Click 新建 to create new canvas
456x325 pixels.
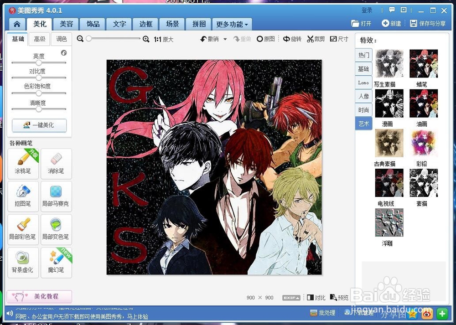point(391,24)
